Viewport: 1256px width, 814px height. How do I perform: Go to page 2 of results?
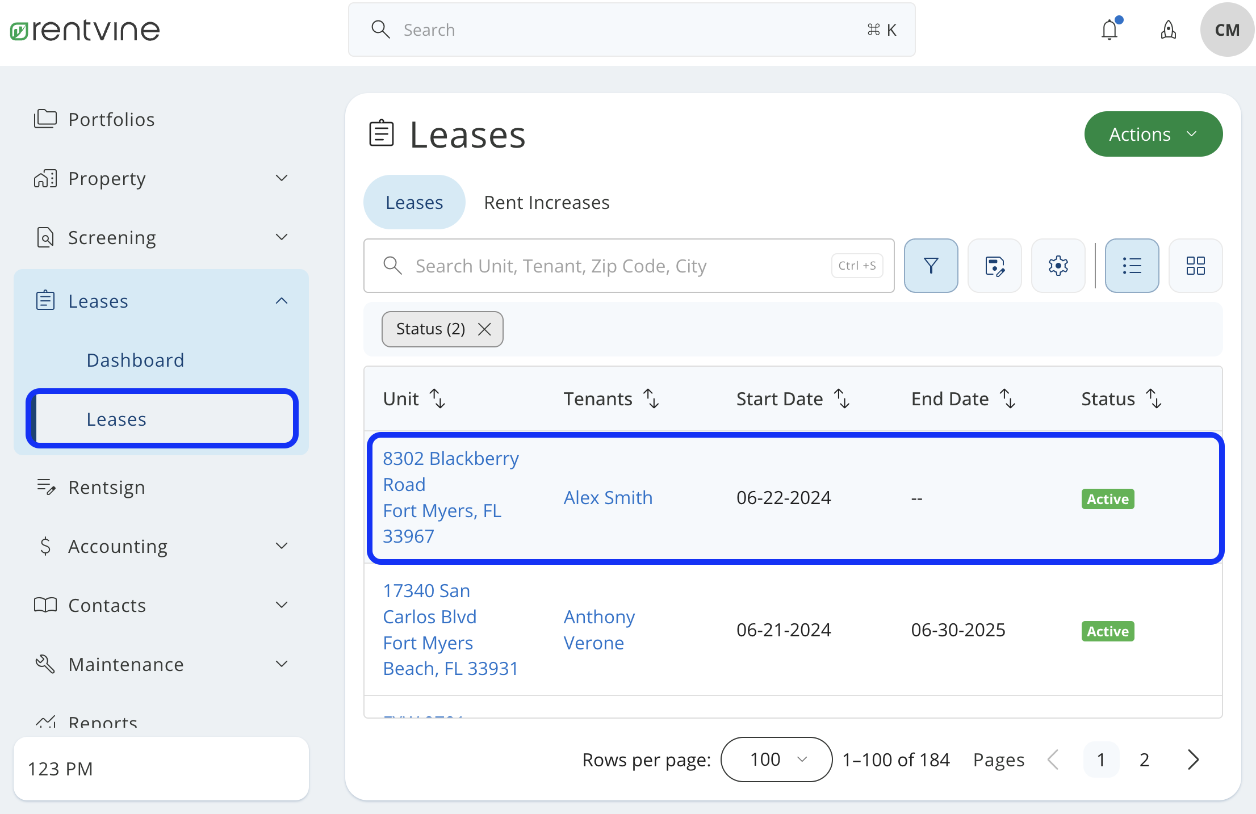click(1144, 759)
